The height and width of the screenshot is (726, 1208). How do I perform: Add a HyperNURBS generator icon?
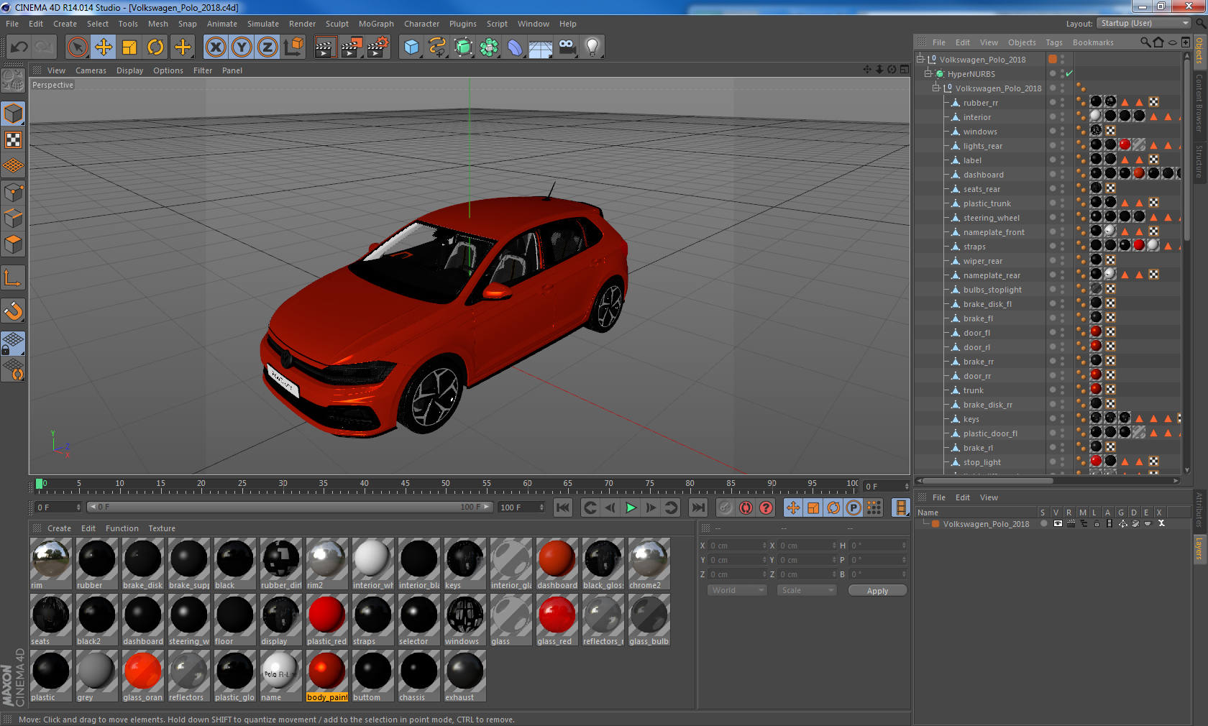tap(463, 47)
